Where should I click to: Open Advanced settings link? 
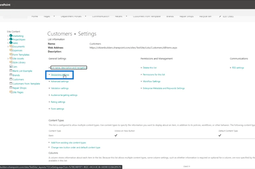(x=60, y=81)
